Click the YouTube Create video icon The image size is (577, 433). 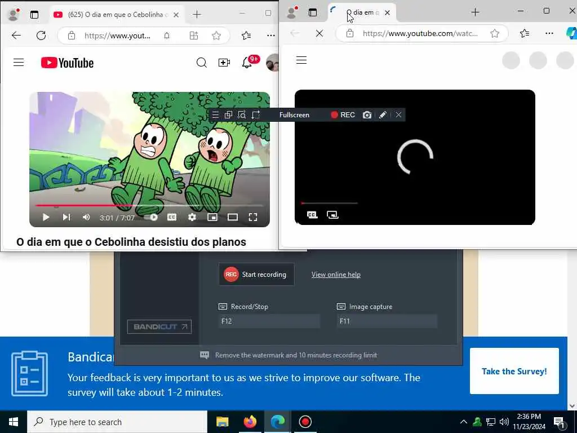click(x=224, y=63)
